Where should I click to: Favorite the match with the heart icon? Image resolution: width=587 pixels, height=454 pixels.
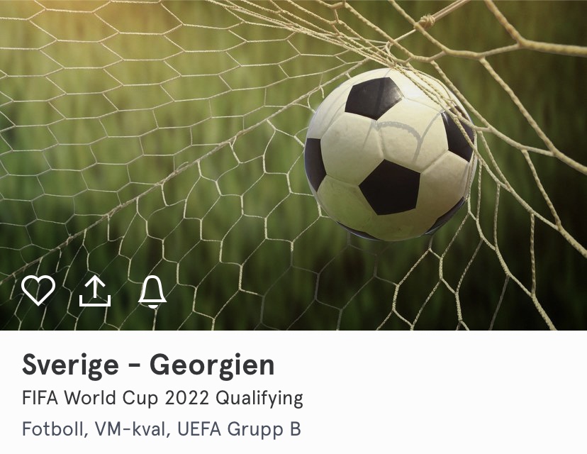coord(38,290)
